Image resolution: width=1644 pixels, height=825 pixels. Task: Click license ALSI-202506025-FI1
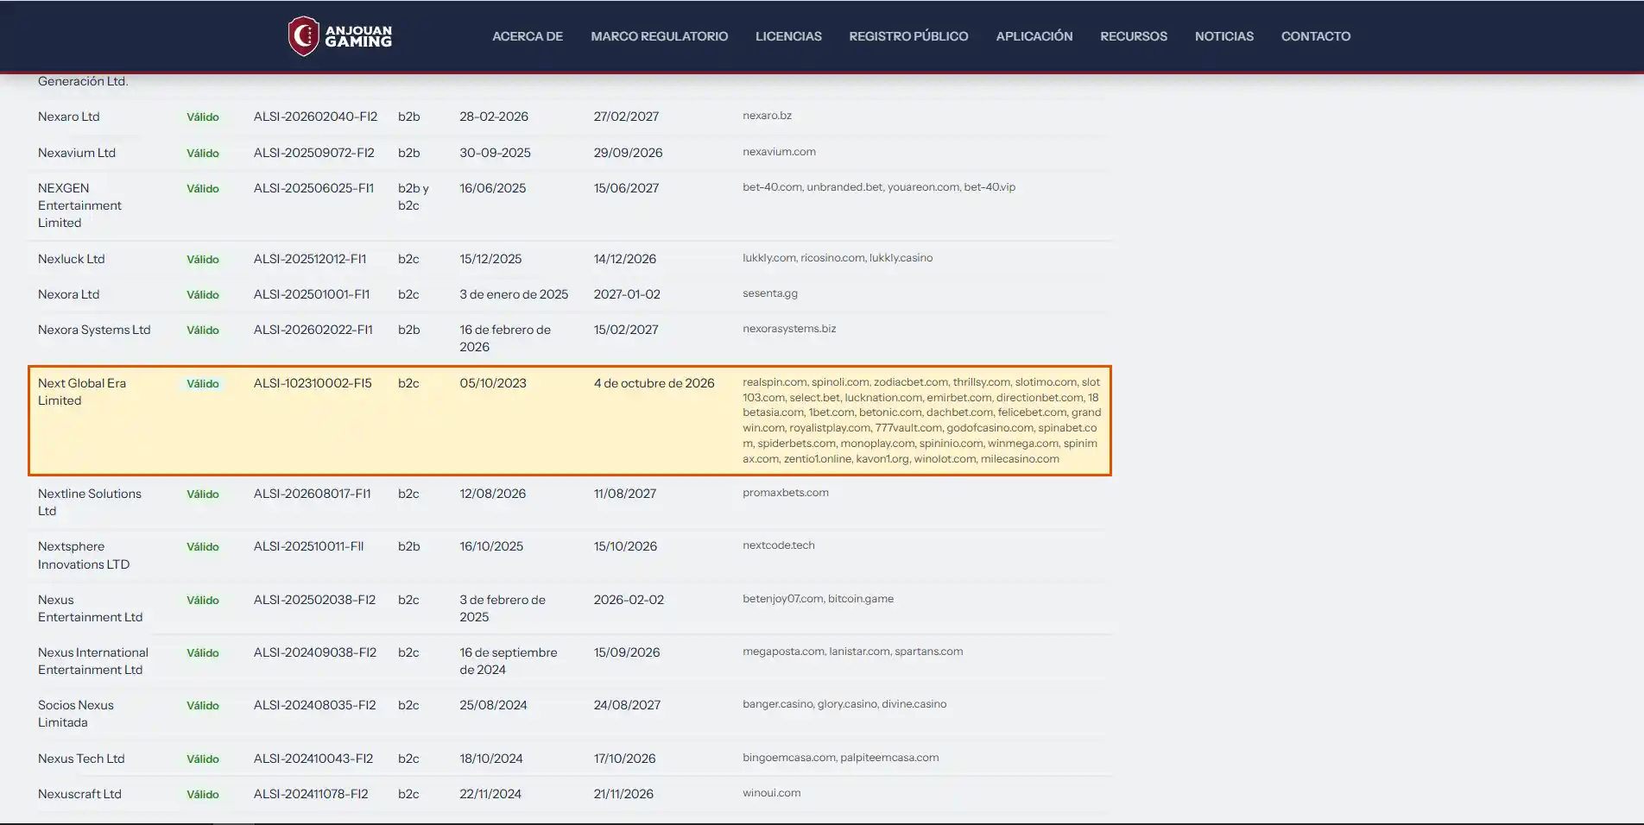[x=313, y=188]
